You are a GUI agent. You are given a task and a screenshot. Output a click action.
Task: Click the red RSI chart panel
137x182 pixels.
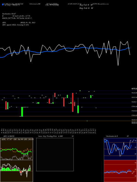pyautogui.click(x=120, y=171)
